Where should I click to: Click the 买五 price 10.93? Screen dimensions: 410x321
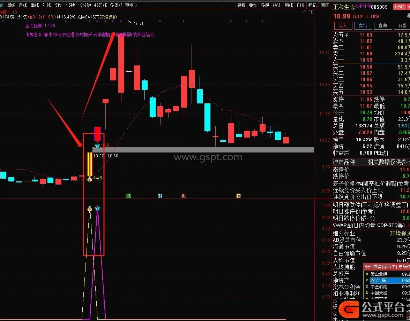(366, 92)
